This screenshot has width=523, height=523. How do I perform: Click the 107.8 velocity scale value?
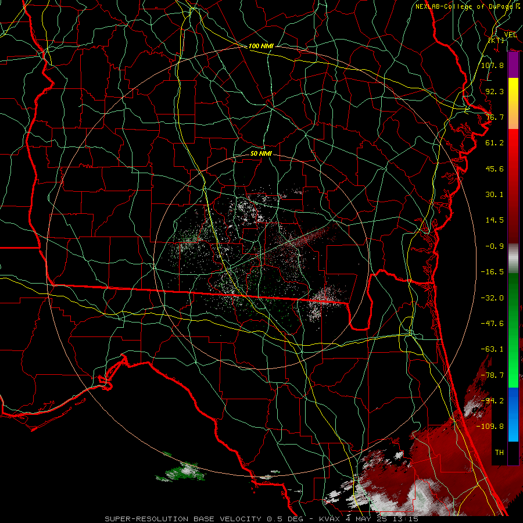tap(492, 65)
